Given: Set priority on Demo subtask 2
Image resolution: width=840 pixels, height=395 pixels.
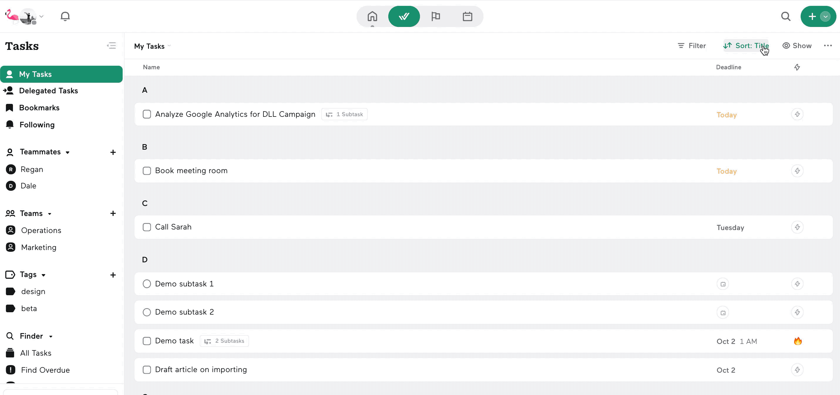Looking at the screenshot, I should (797, 312).
